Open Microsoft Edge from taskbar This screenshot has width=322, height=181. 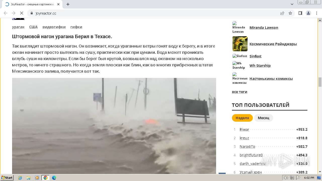[54, 178]
